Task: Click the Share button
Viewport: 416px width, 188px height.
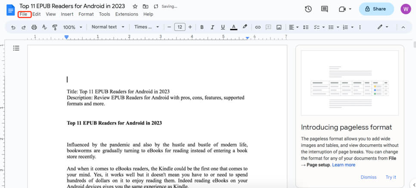Action: pyautogui.click(x=376, y=9)
